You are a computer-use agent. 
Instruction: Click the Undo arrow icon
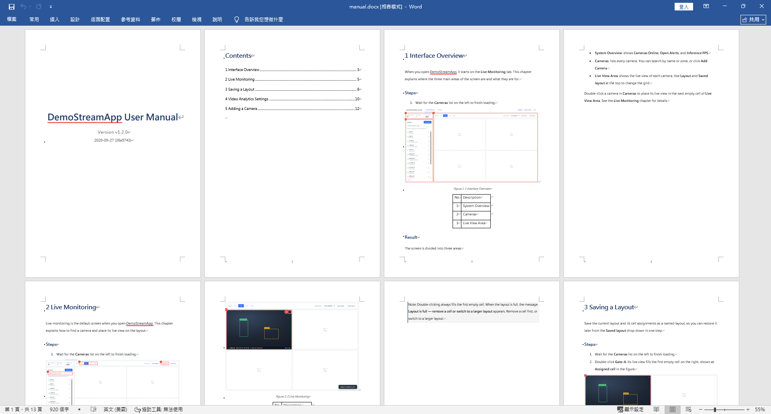(23, 7)
